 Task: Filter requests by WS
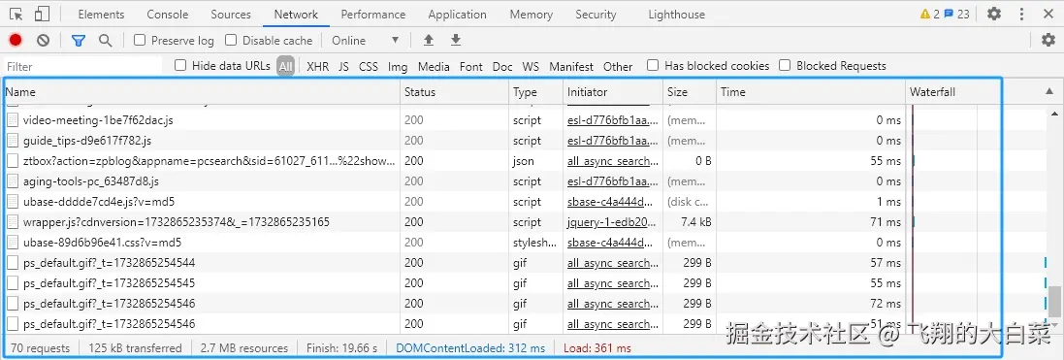click(531, 67)
